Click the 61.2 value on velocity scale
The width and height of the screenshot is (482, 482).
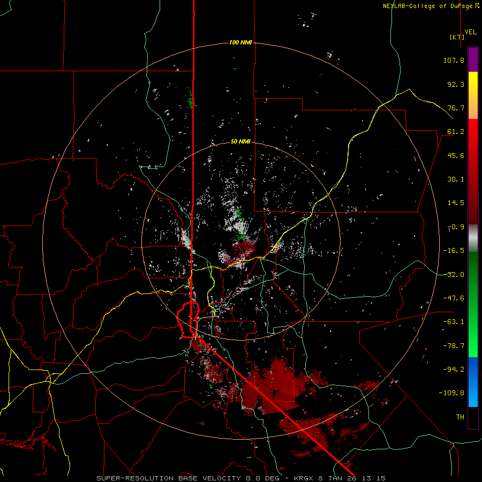[456, 132]
